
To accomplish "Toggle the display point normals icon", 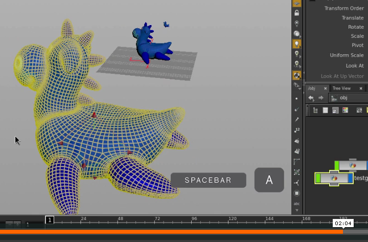I will point(296,109).
